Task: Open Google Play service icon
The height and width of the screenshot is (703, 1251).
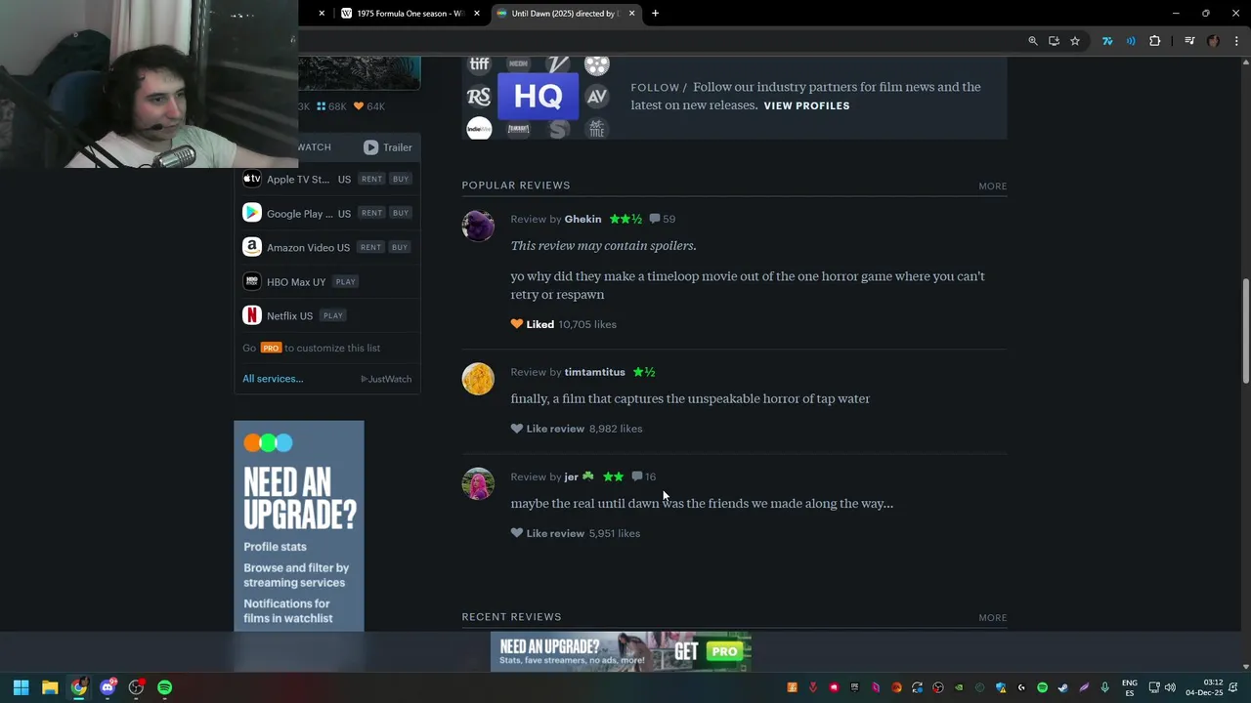Action: [252, 213]
